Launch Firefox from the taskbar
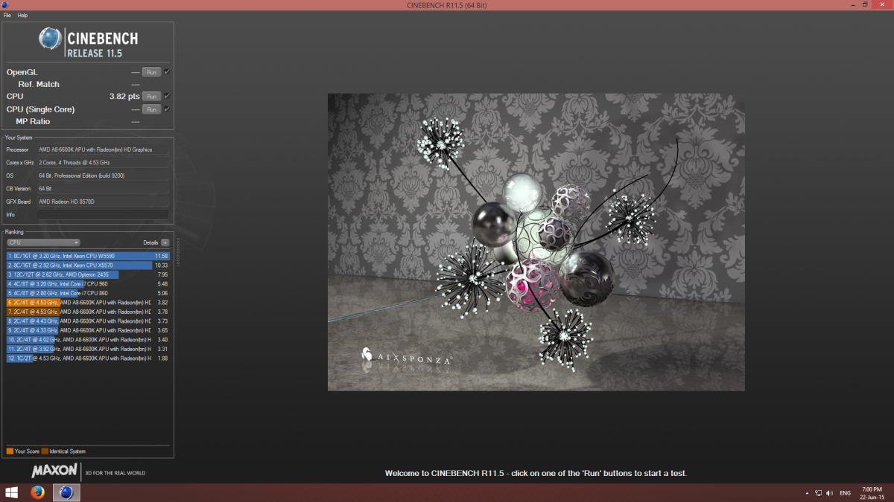Screen dimensions: 894x502 point(38,492)
